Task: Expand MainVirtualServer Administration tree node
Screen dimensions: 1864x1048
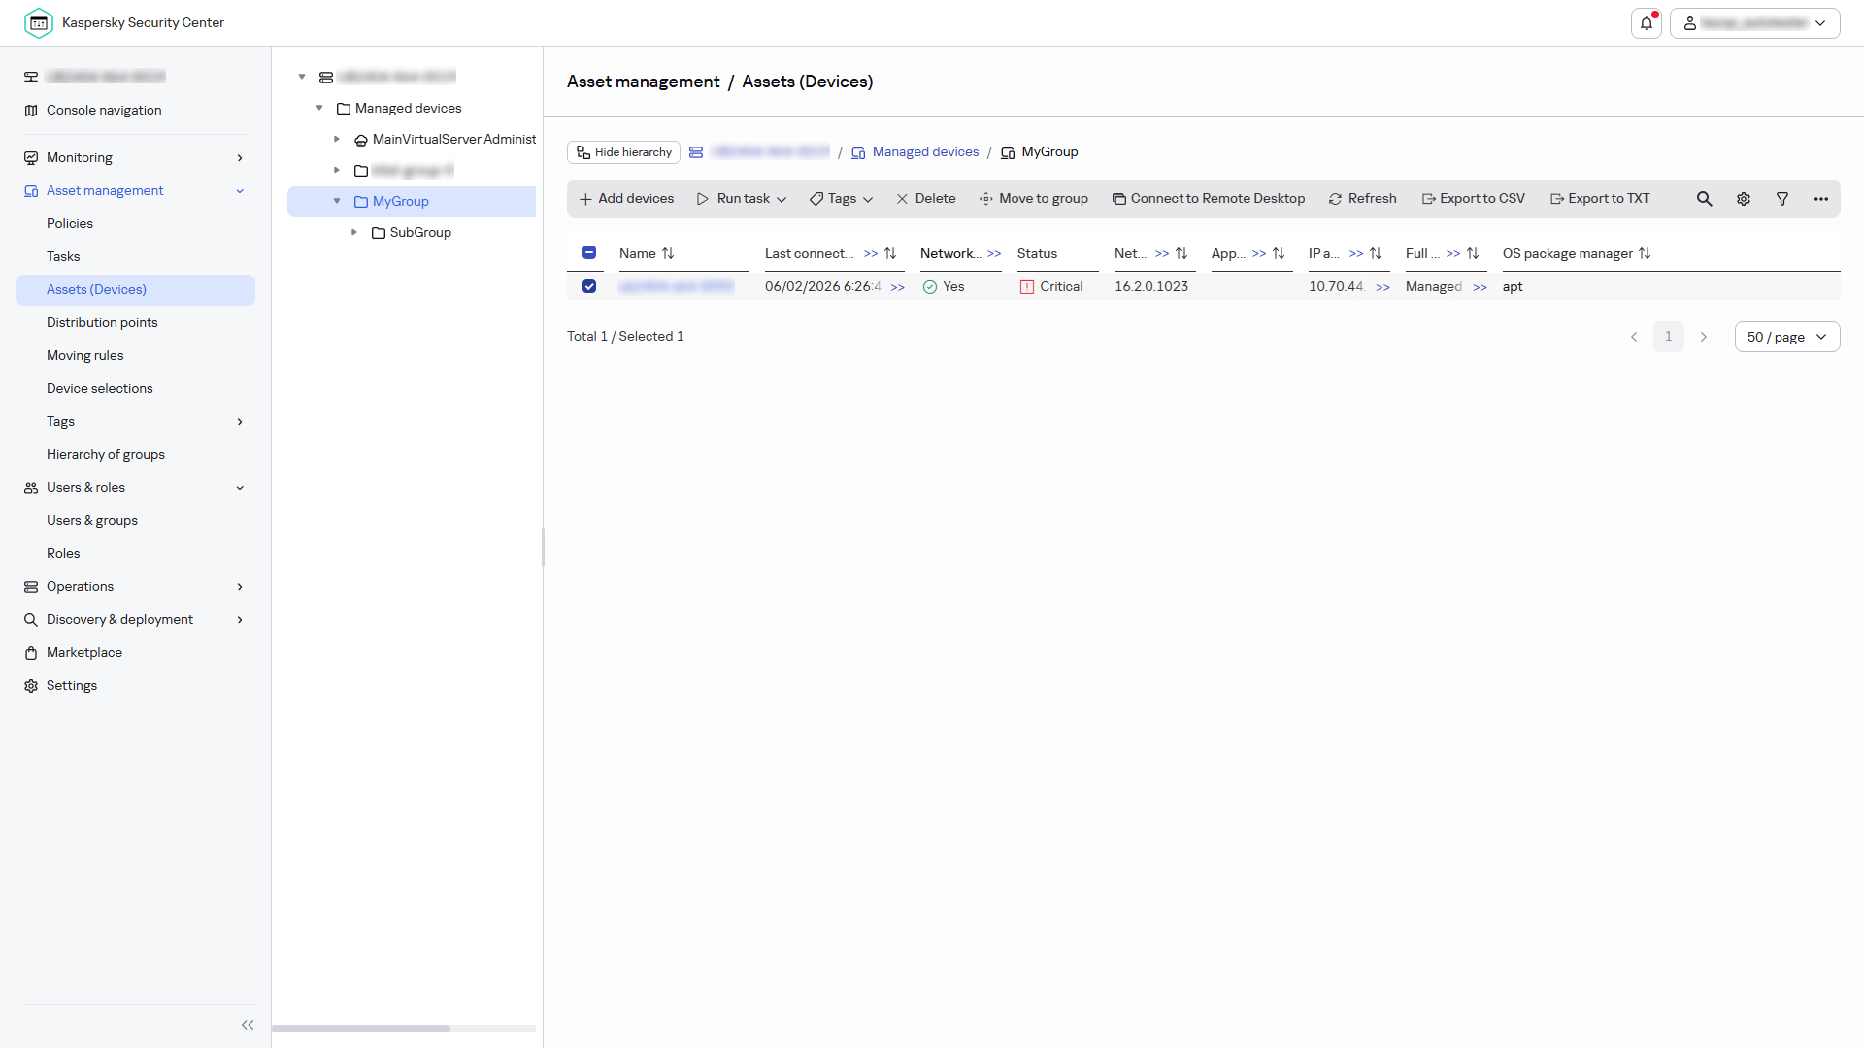Action: (x=337, y=139)
